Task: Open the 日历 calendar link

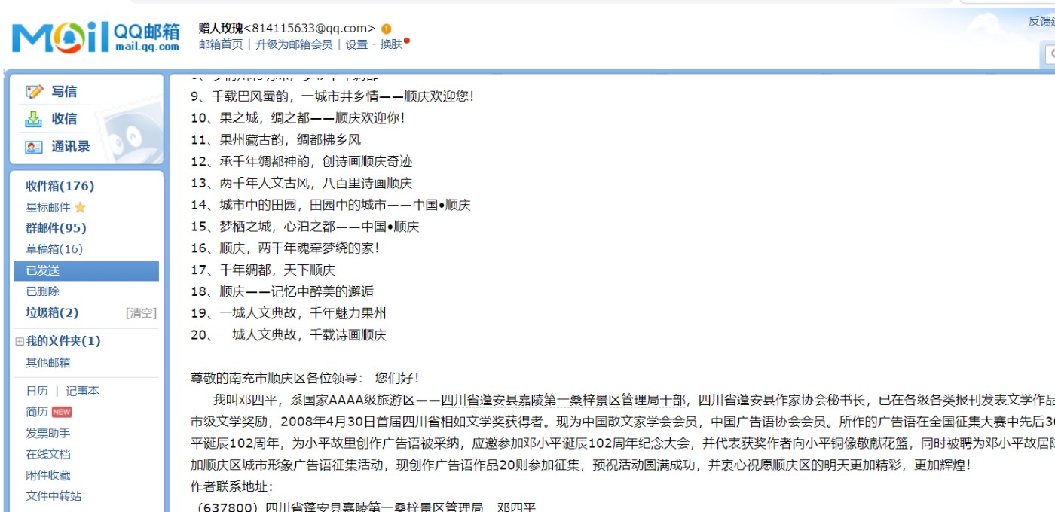Action: tap(37, 391)
